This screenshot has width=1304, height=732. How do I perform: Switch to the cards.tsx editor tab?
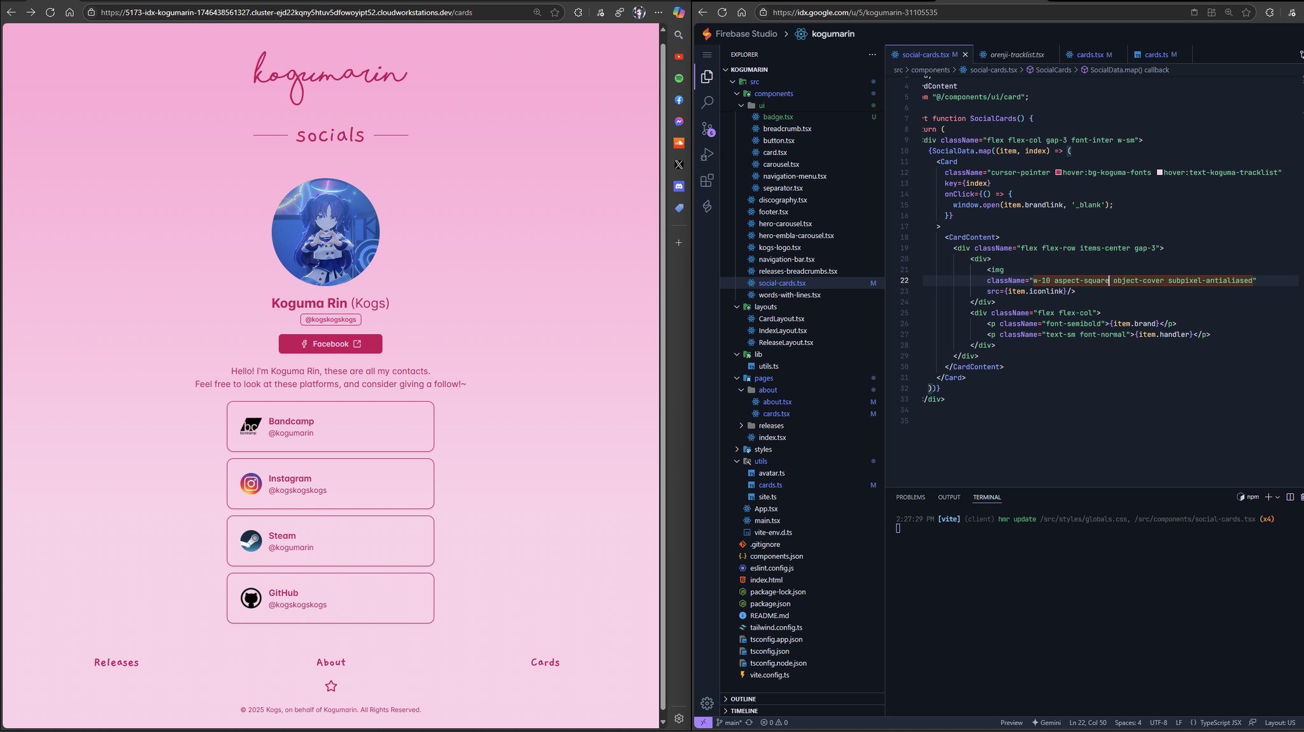click(1094, 55)
